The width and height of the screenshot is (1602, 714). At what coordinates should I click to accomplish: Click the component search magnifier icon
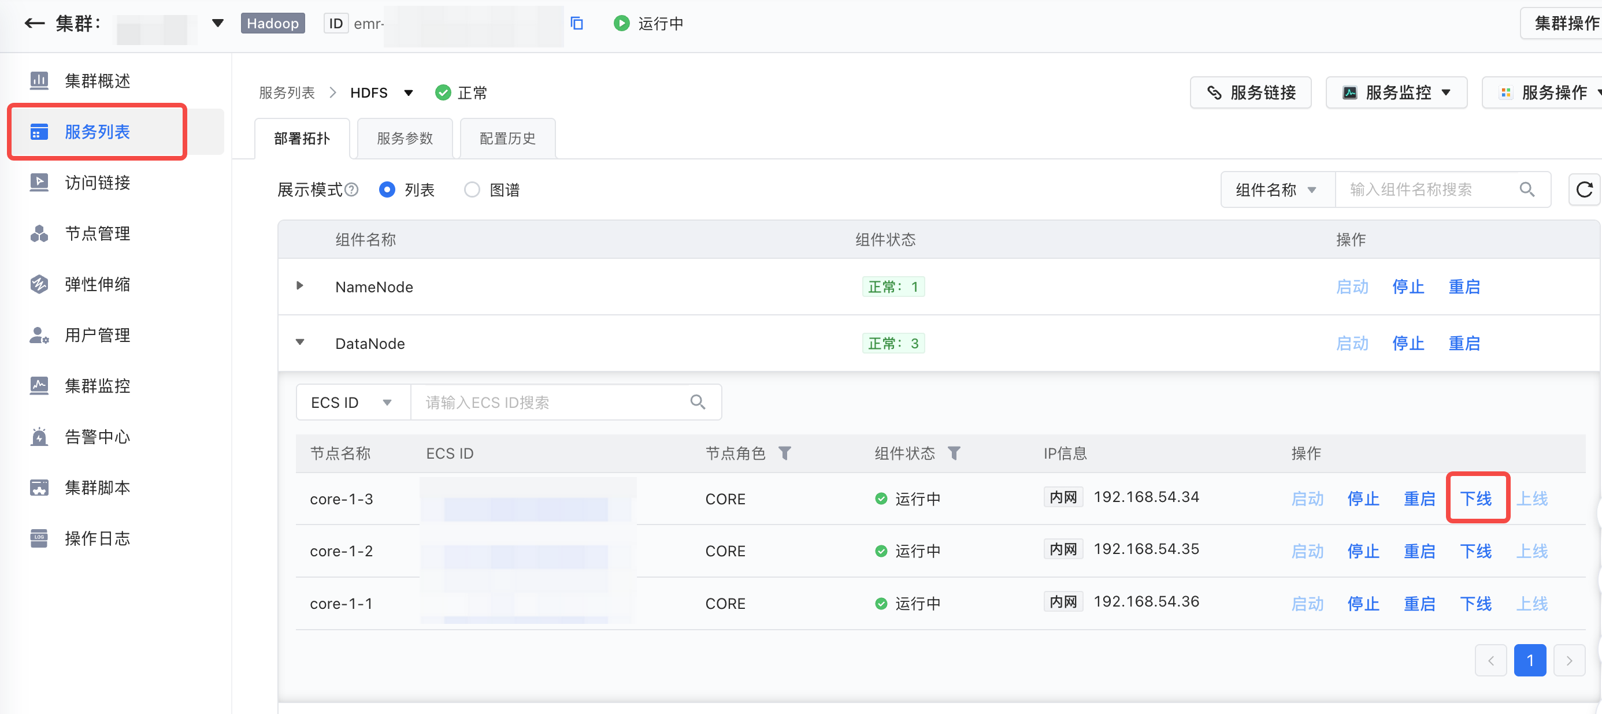click(x=1527, y=189)
